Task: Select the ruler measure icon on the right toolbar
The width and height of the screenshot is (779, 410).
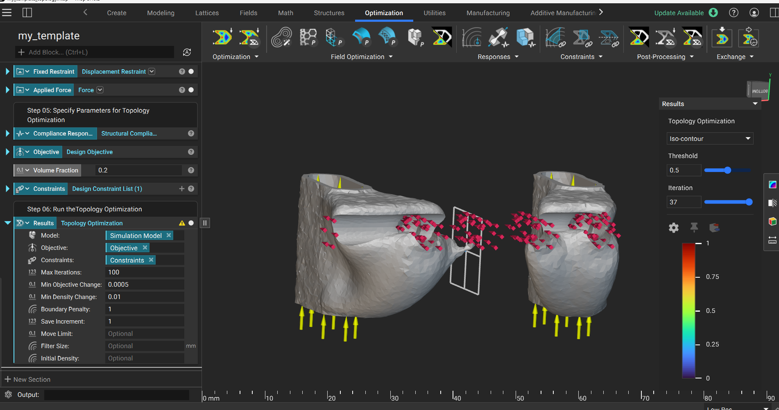Action: coord(772,240)
